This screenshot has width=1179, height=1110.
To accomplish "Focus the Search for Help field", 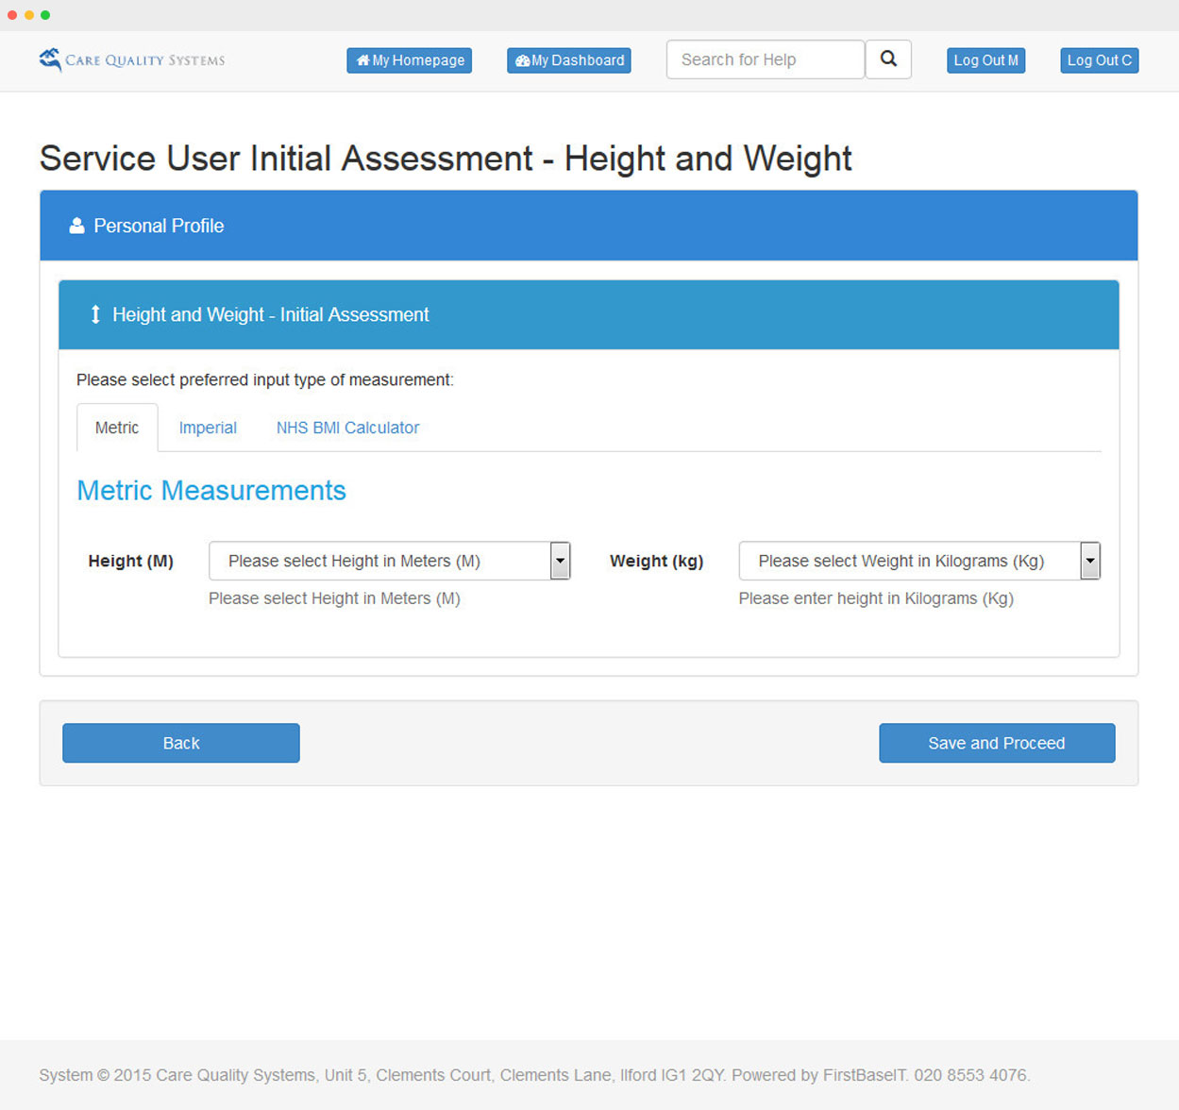I will pos(765,59).
